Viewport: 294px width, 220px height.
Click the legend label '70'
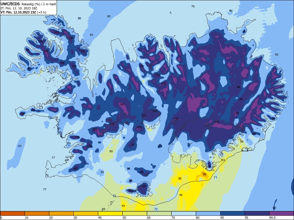coord(173,218)
